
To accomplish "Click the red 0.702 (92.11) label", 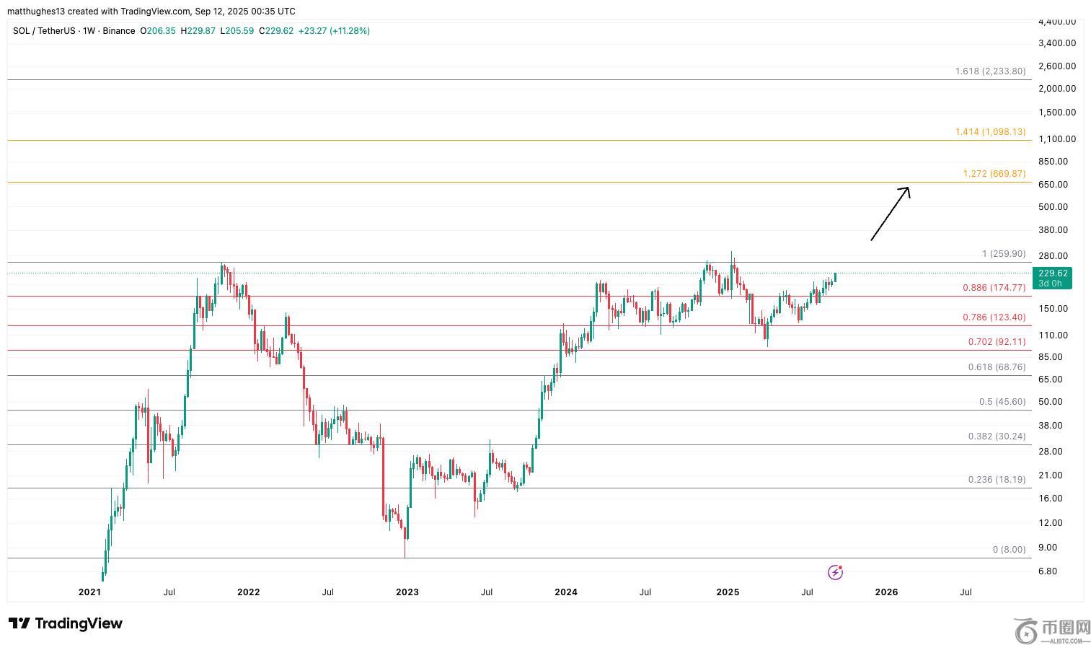I will click(x=996, y=342).
